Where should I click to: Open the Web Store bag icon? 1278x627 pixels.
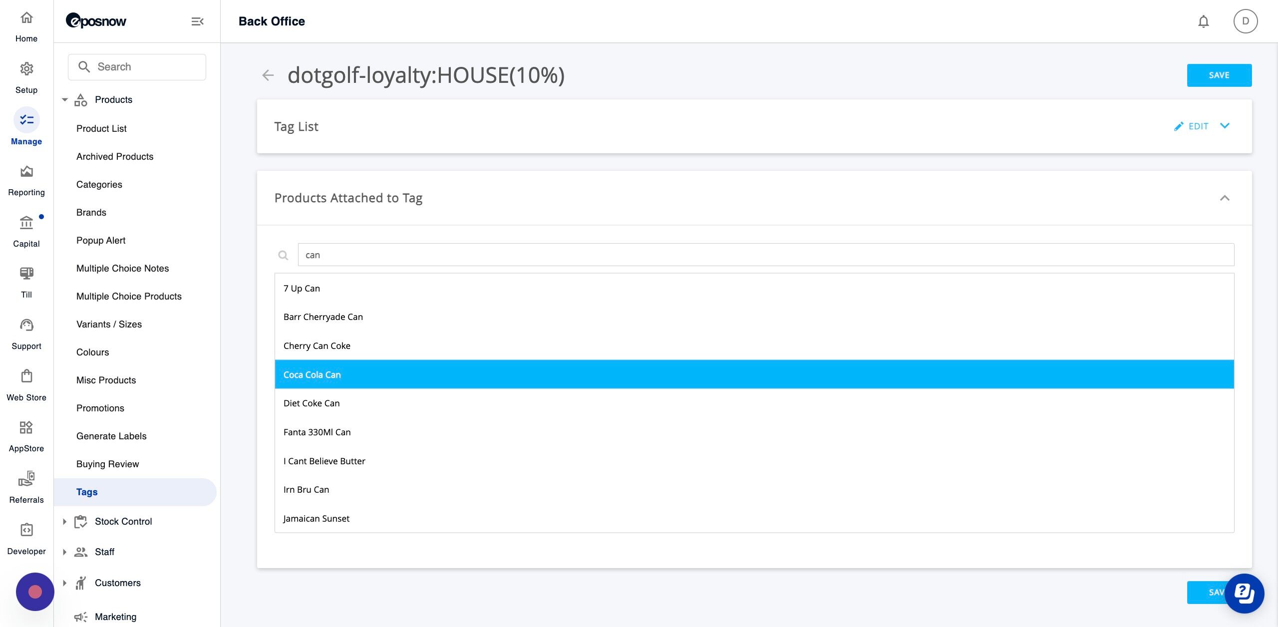click(26, 376)
